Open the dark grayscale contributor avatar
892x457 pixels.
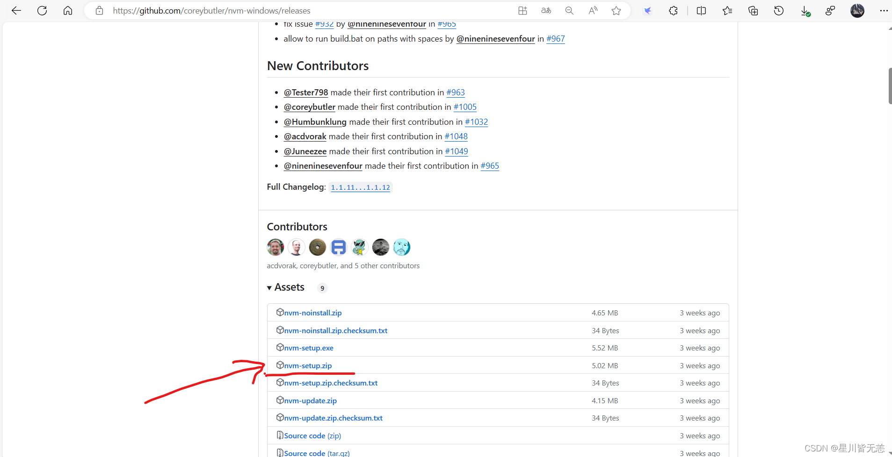point(381,247)
